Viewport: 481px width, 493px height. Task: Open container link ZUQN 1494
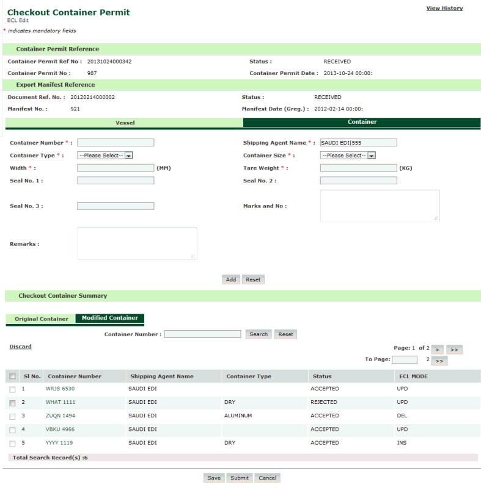pos(60,416)
